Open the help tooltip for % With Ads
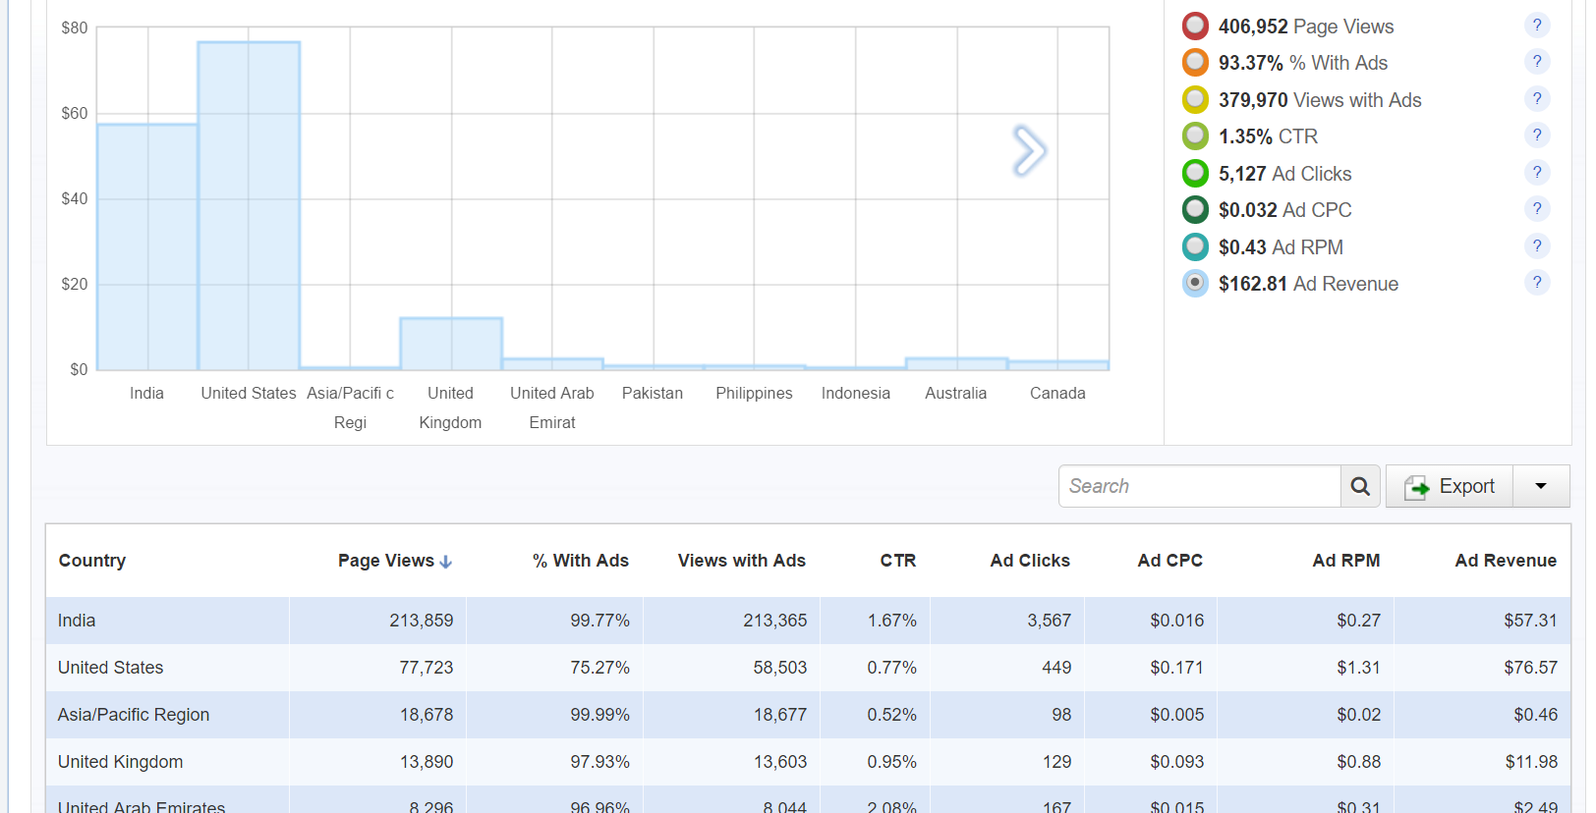 point(1537,62)
